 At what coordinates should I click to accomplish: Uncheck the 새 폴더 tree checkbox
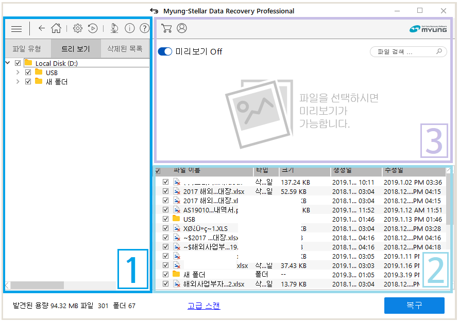click(28, 81)
